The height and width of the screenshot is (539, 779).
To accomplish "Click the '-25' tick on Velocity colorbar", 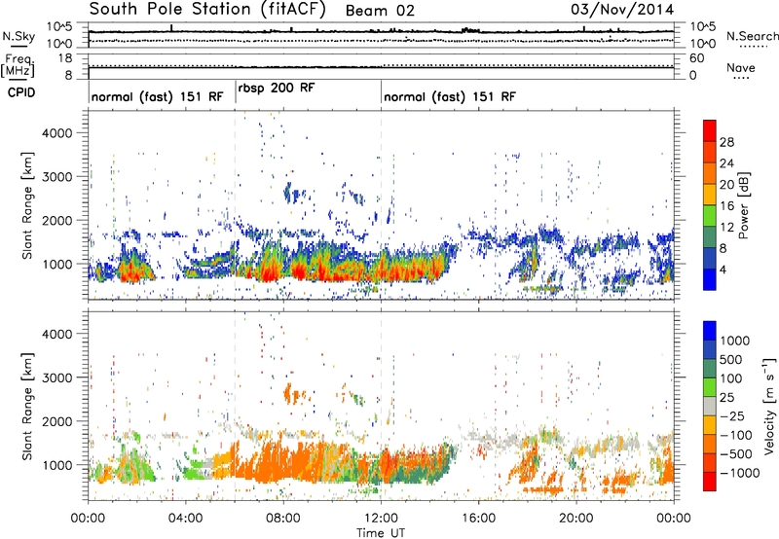I will (x=730, y=415).
